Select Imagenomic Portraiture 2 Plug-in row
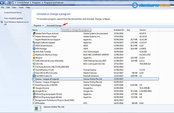Viewport: 174px width, 113px height. 95,100
